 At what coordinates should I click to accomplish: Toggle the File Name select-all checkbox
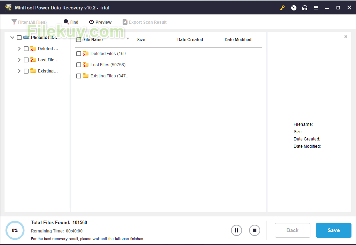79,40
